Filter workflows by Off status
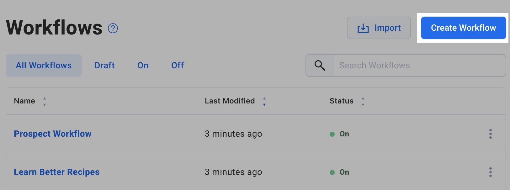The width and height of the screenshot is (510, 190). click(x=177, y=65)
